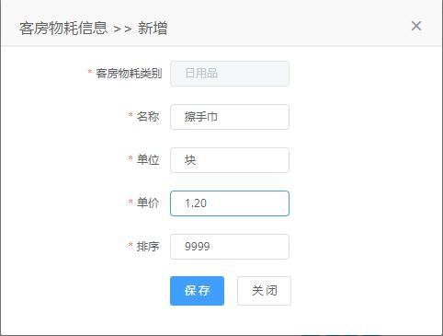Click the 排序 label text
This screenshot has width=443, height=336.
148,247
